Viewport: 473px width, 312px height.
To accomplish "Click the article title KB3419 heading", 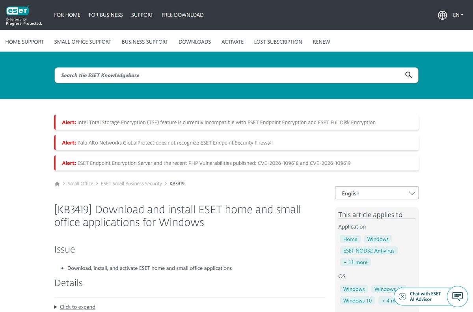I will (177, 216).
